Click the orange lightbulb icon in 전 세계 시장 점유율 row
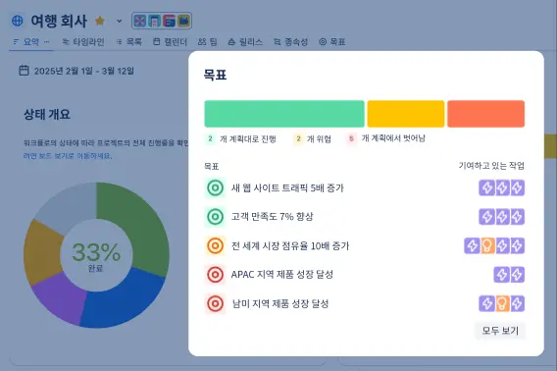 pos(487,245)
